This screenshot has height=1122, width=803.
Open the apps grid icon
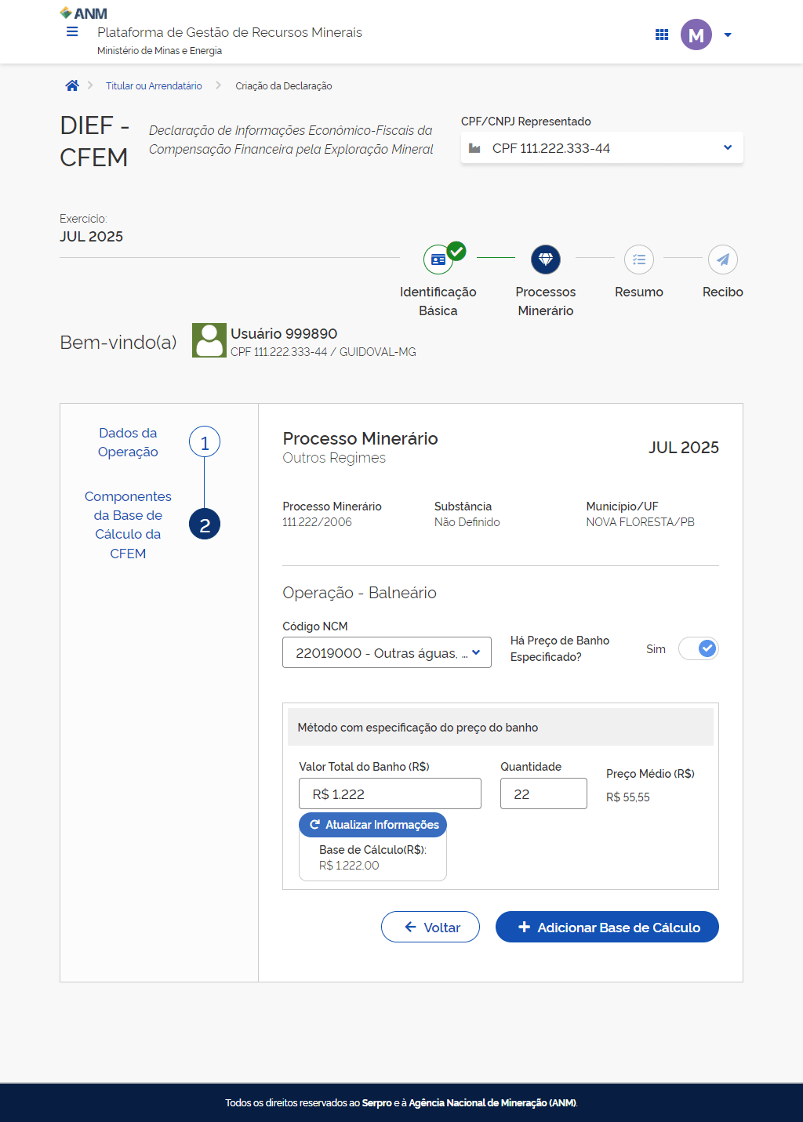point(662,34)
